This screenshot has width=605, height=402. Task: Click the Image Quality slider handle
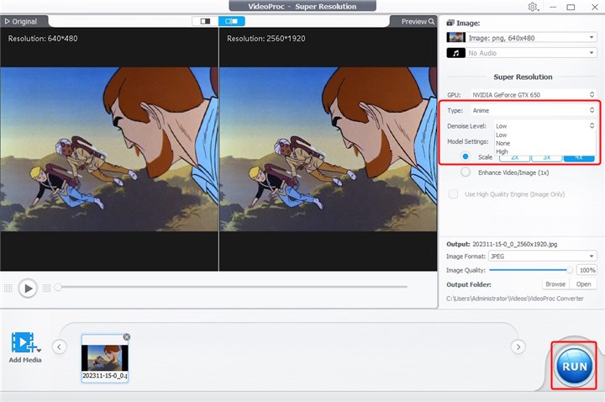(x=570, y=270)
